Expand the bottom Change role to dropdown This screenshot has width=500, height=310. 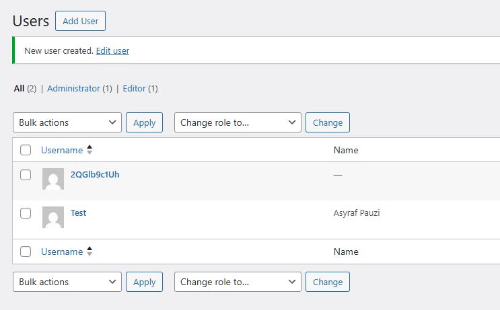coord(238,282)
